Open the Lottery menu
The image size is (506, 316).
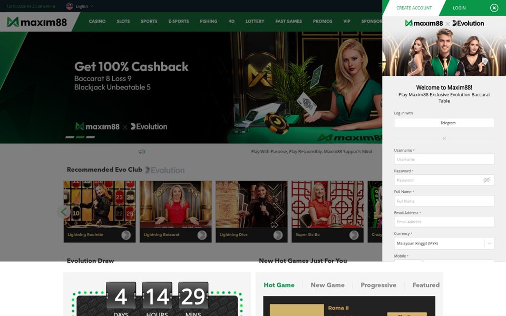point(255,21)
